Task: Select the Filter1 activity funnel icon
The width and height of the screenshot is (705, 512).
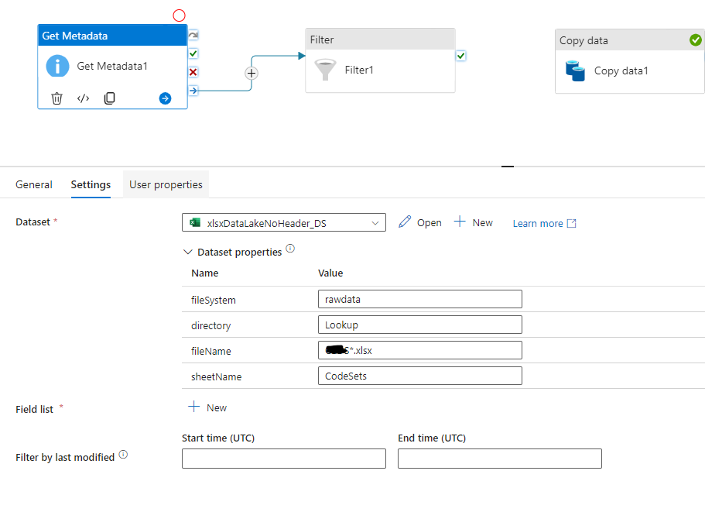Action: 326,70
